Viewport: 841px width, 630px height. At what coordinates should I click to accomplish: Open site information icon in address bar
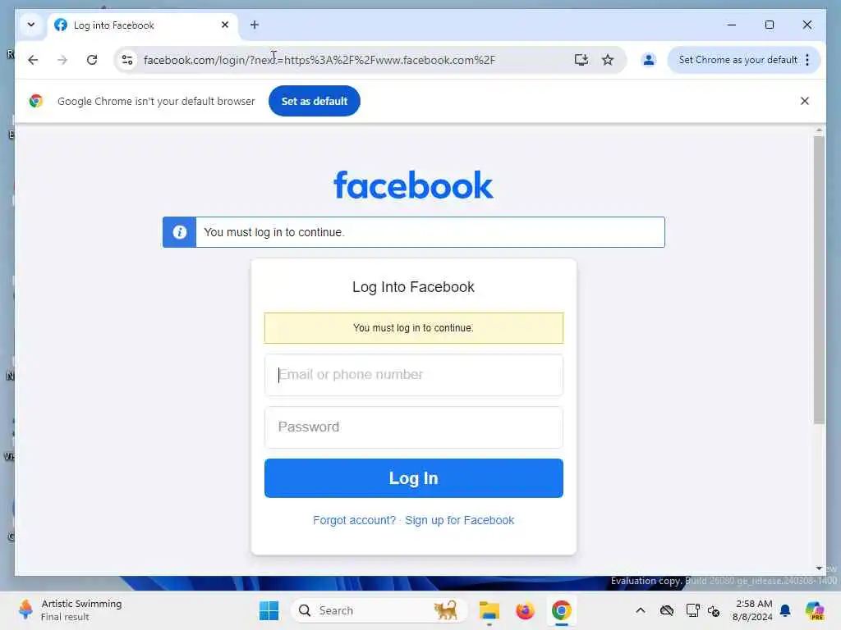click(127, 60)
